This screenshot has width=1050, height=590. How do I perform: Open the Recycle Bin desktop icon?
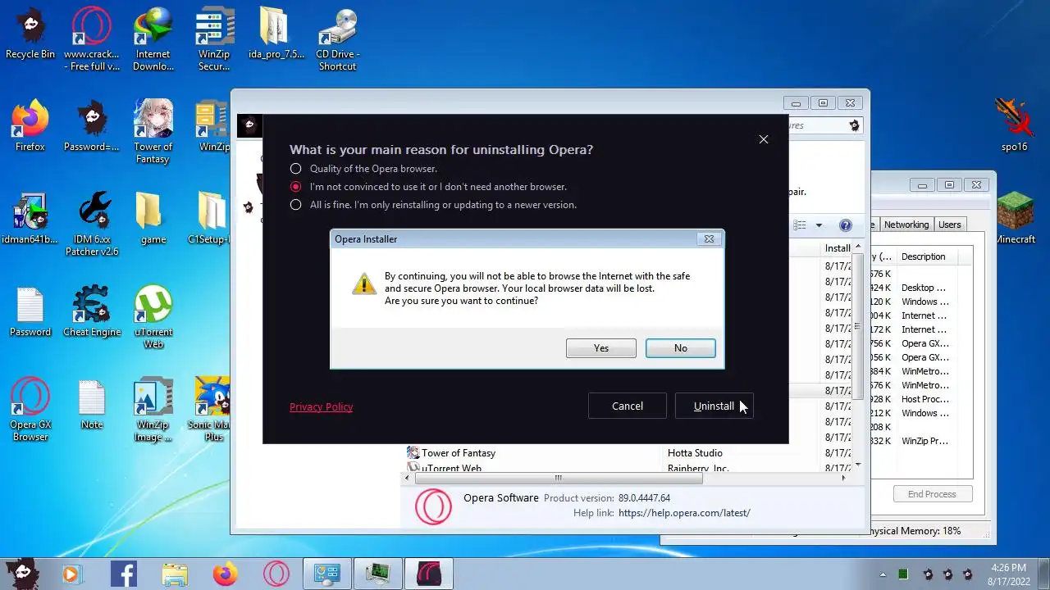pos(30,34)
